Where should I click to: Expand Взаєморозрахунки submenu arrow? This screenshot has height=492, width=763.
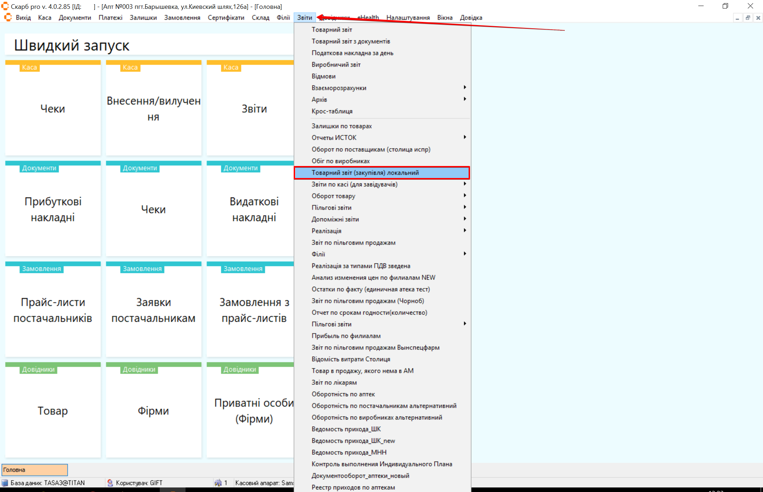[465, 88]
